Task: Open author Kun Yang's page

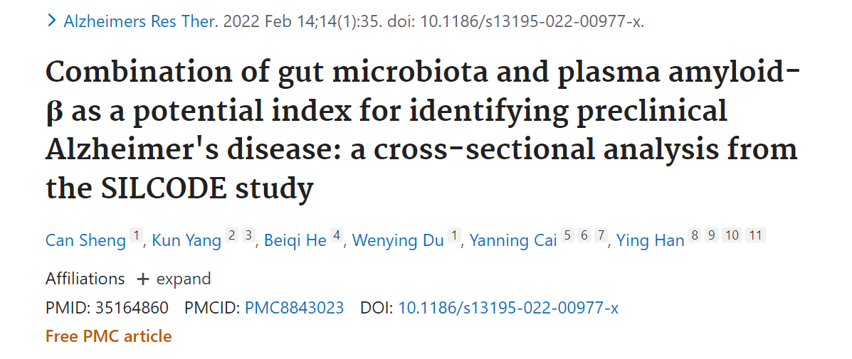Action: [186, 240]
